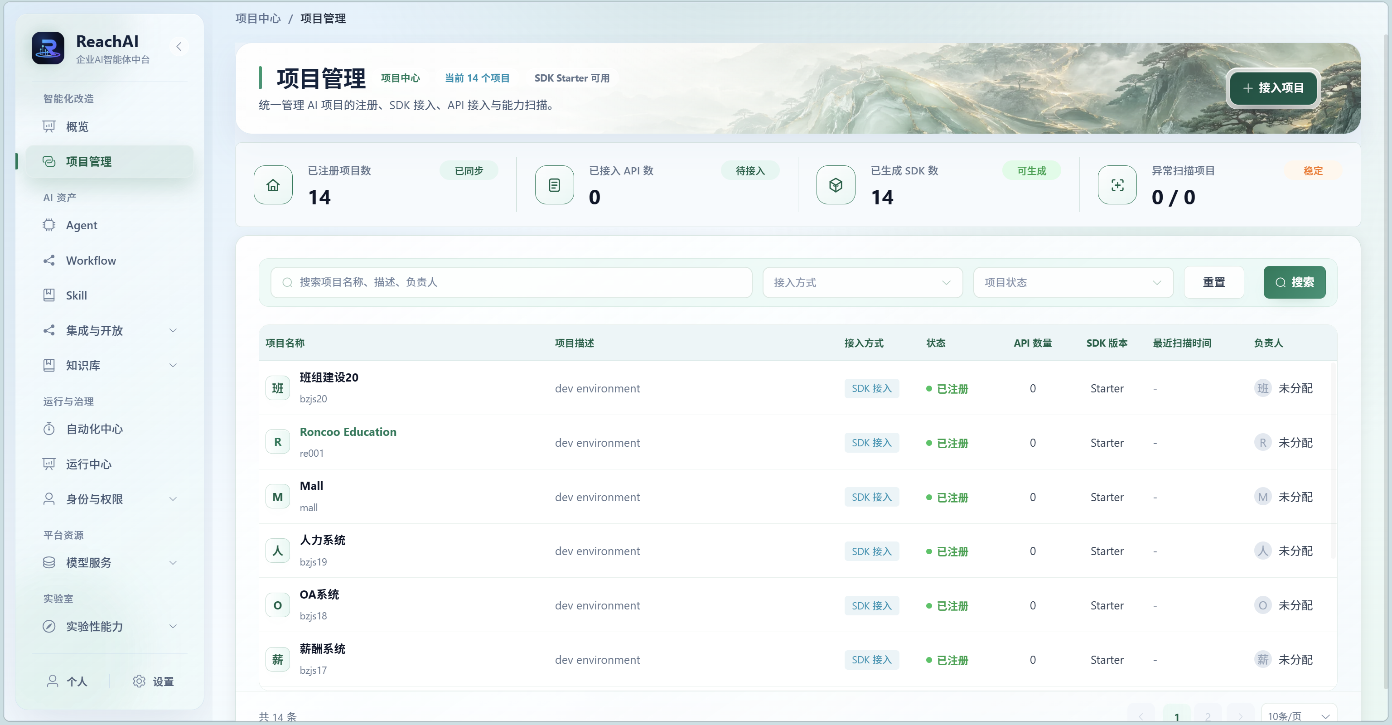
Task: Open 概览 in the sidebar
Action: point(110,126)
